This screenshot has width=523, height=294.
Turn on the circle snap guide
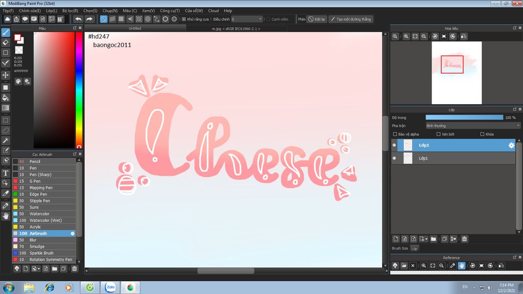[148, 19]
